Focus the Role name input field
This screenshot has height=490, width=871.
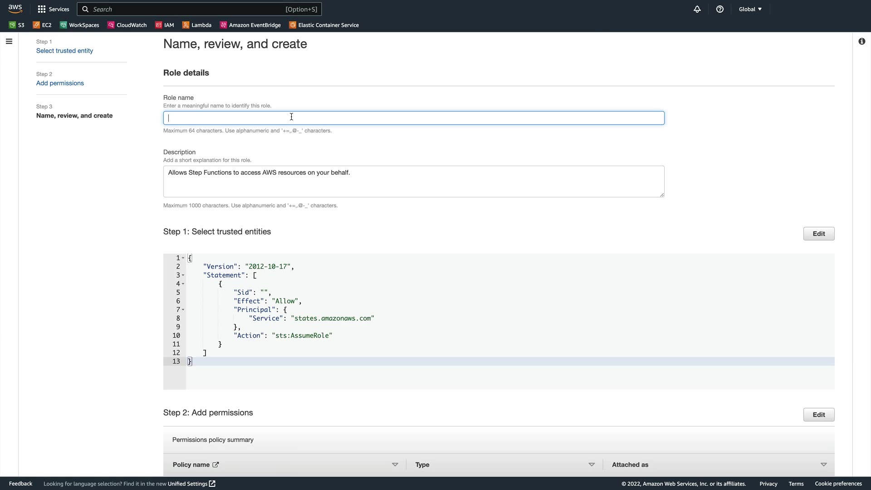click(413, 118)
